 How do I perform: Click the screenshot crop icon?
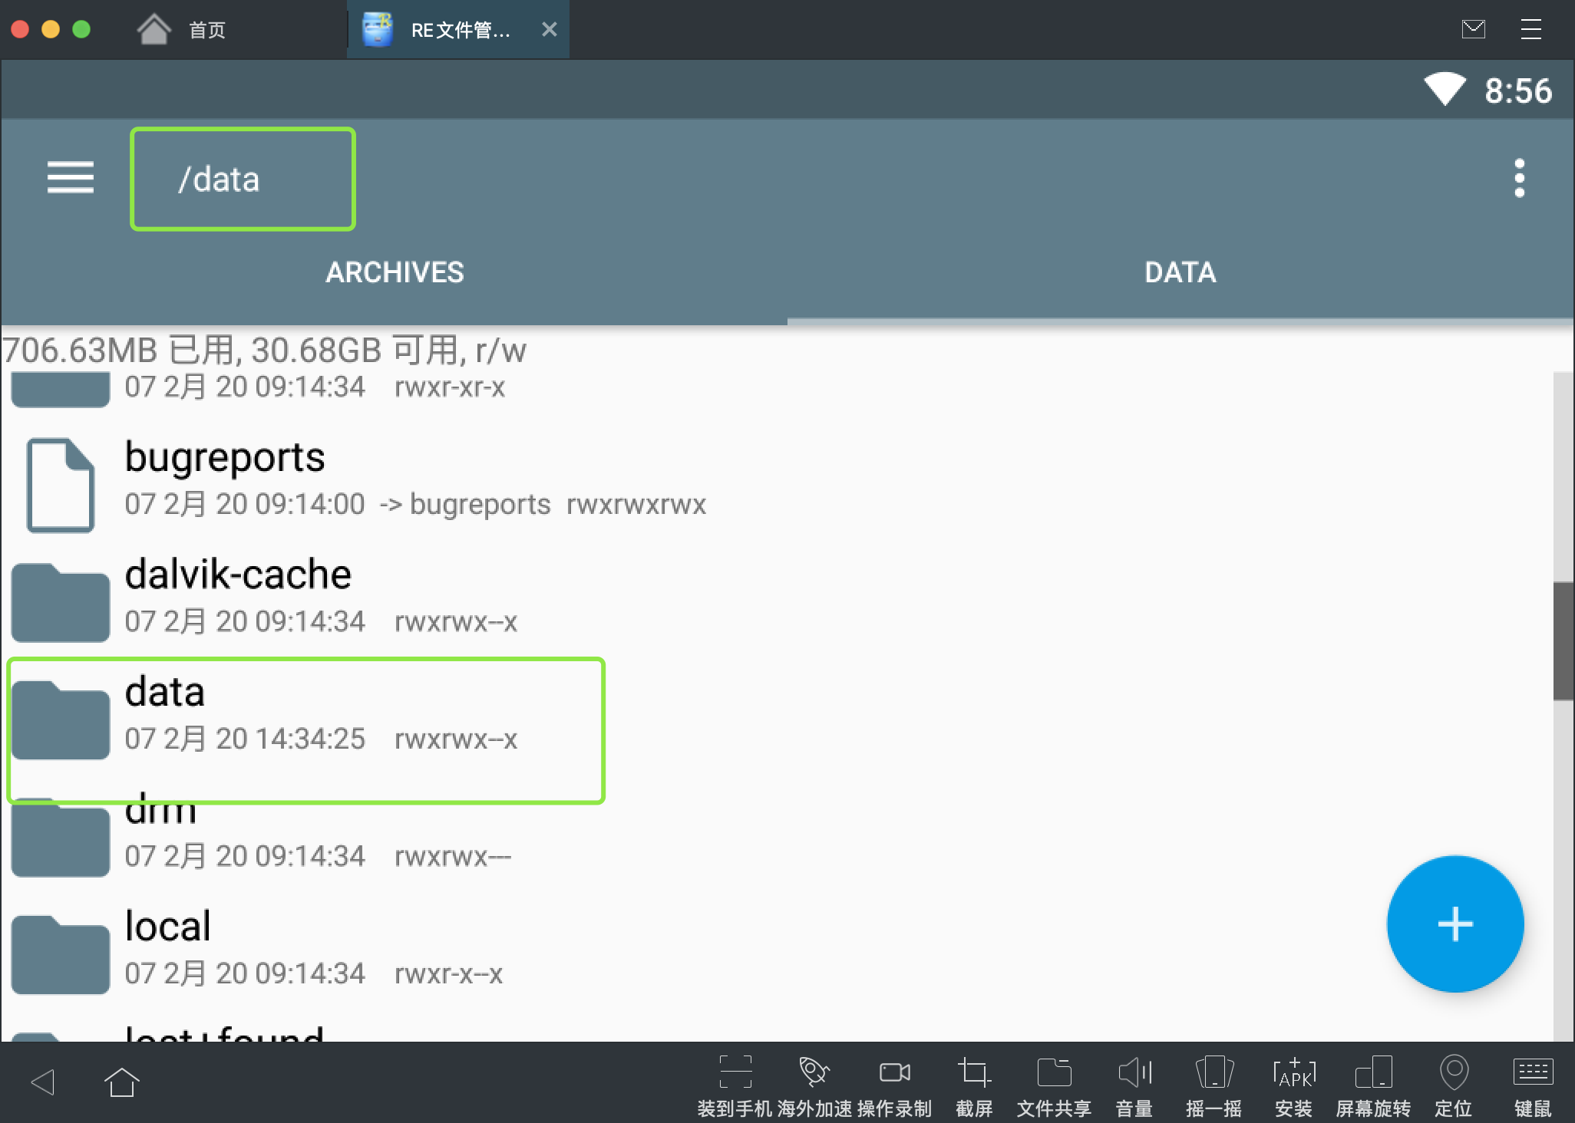point(974,1072)
